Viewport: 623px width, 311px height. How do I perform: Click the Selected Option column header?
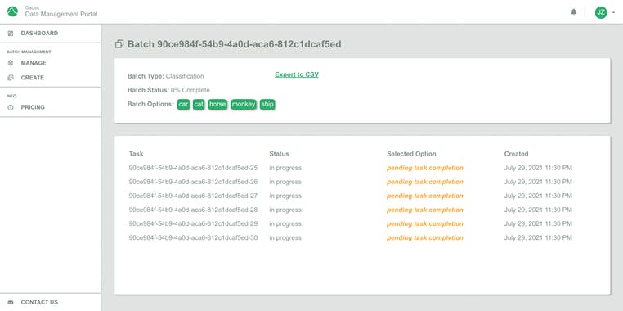411,154
